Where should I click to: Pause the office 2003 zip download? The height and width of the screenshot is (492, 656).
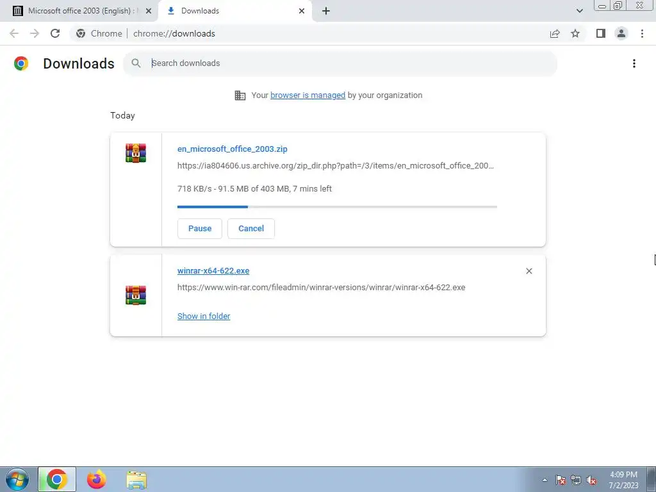point(200,229)
